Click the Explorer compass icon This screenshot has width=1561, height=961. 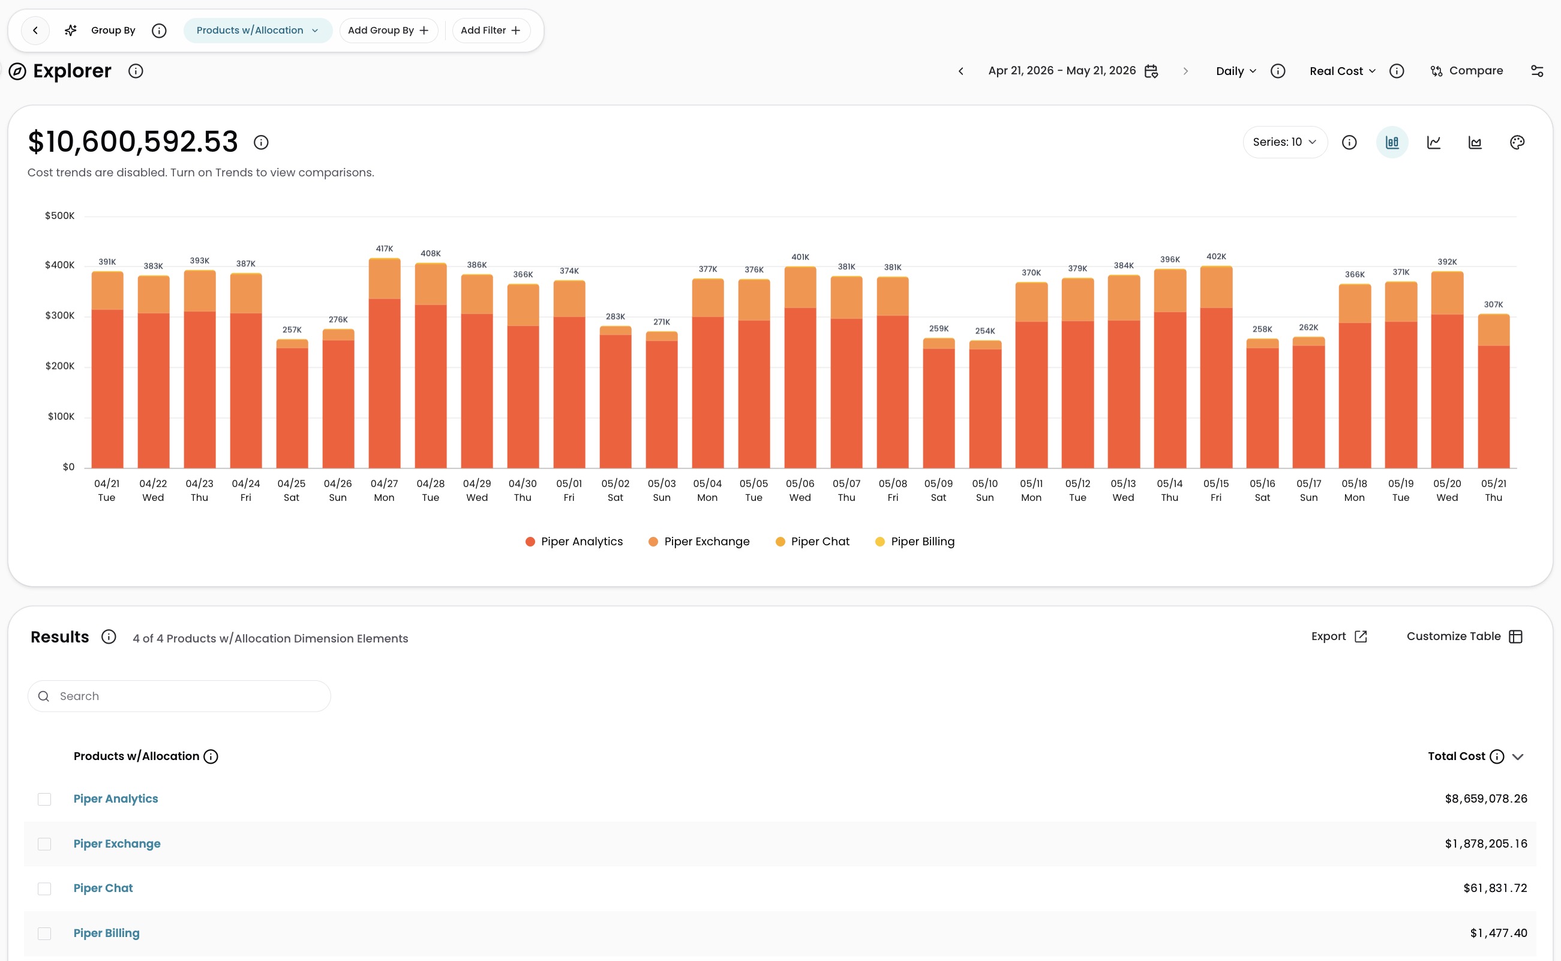[x=17, y=71]
